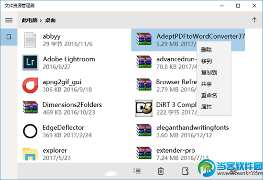
Task: Click the explorer folder icon
Action: tap(30, 154)
